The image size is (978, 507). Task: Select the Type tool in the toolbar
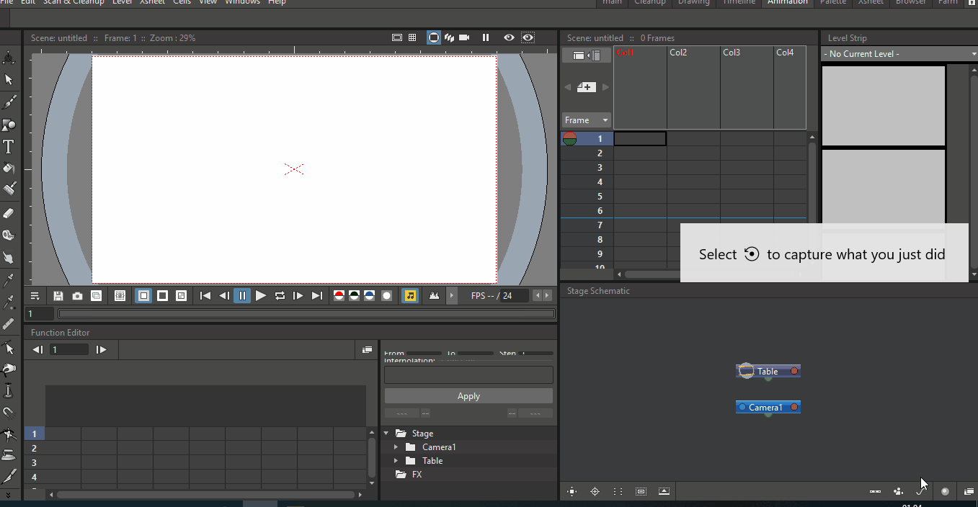(x=9, y=146)
